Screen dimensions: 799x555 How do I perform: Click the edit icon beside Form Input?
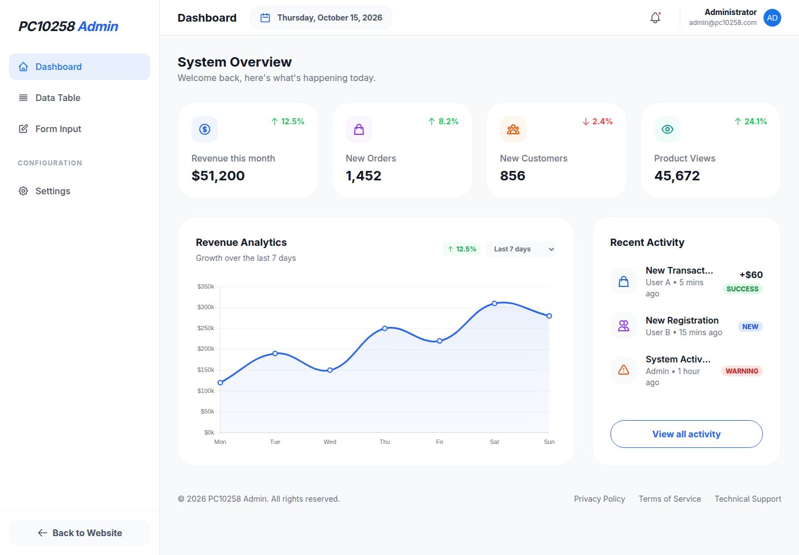[23, 129]
